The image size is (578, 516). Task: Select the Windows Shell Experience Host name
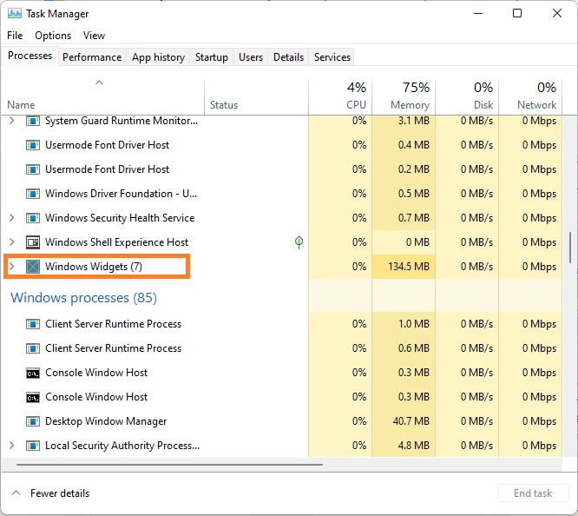[x=116, y=242]
